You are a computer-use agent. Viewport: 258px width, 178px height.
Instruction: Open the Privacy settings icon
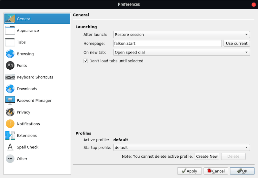point(10,112)
